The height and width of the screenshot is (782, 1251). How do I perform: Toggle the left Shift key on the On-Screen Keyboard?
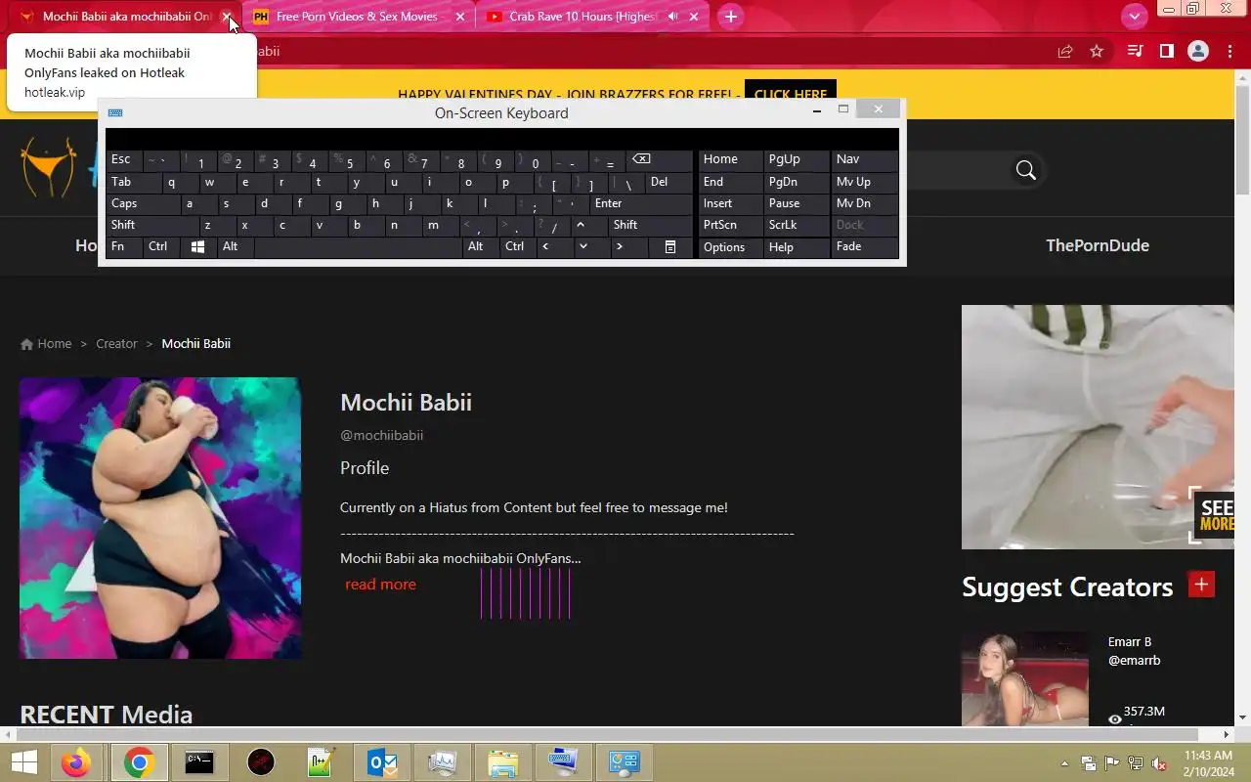point(151,225)
